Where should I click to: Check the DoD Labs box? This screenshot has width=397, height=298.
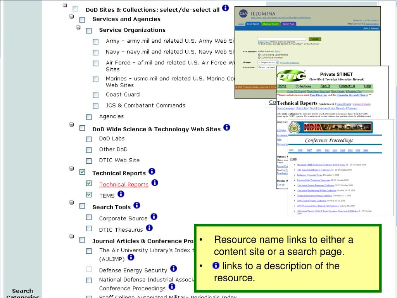(x=89, y=139)
